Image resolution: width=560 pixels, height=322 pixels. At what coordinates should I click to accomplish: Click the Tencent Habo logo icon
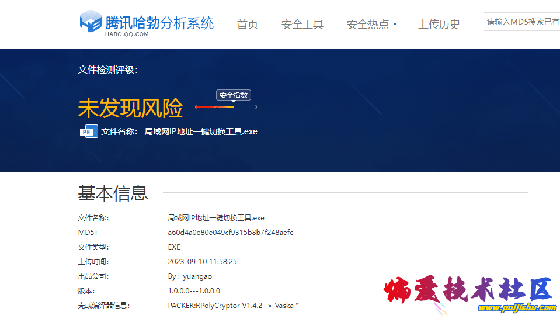91,22
